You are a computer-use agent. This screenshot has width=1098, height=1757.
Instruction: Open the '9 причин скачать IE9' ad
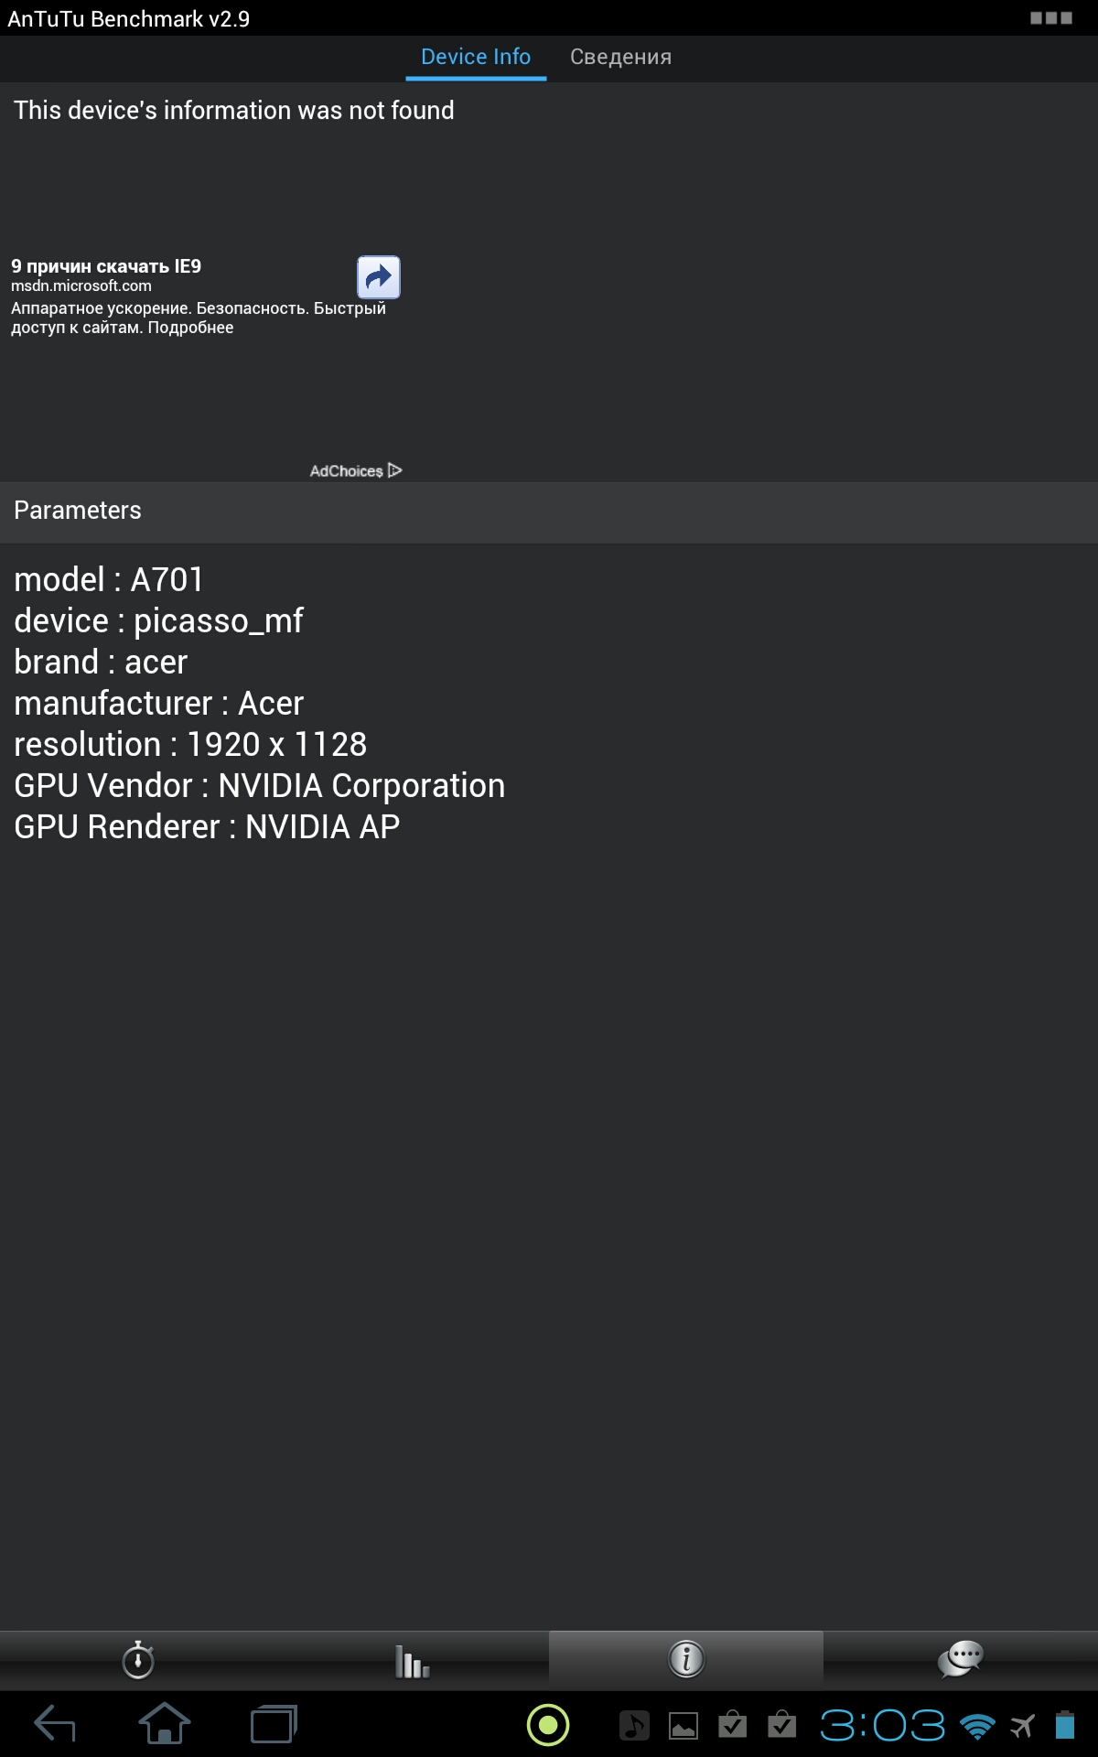tap(106, 266)
